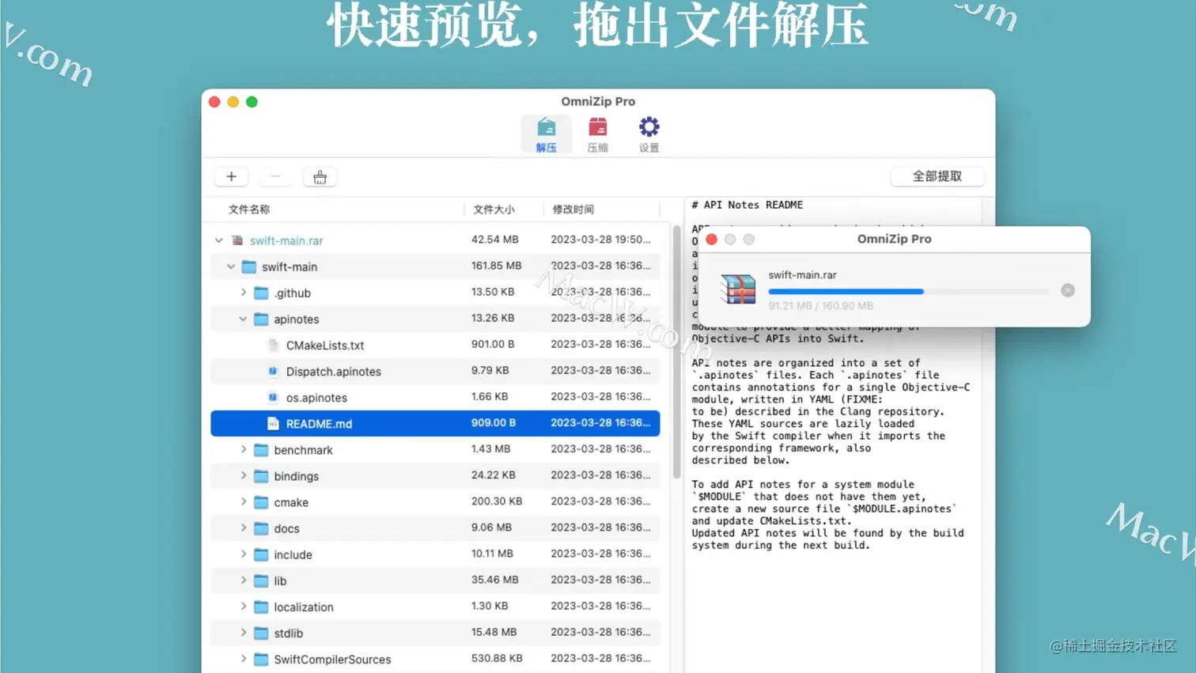The height and width of the screenshot is (673, 1196).
Task: Click the docs folder icon
Action: pyautogui.click(x=261, y=527)
